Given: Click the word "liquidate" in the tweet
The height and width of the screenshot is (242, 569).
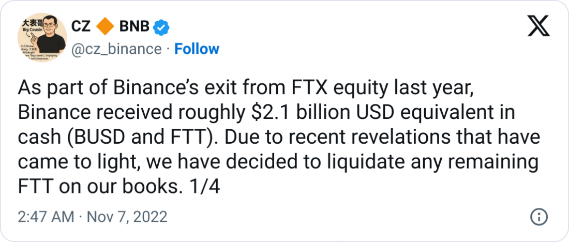Looking at the screenshot, I should pos(382,162).
